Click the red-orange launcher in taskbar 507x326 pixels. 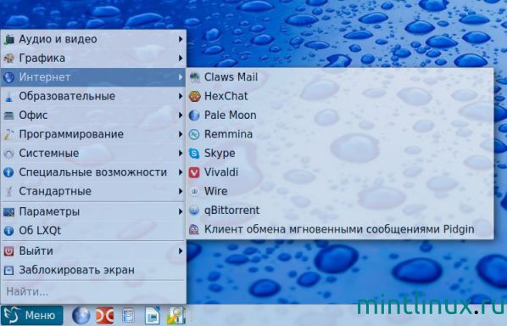point(105,315)
